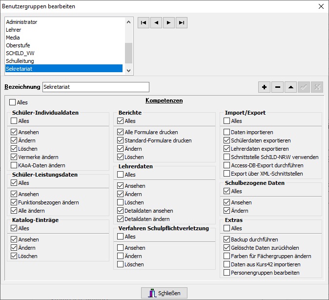
Task: Enable KAoA-Daten ändern checkbox
Action: coord(14,165)
